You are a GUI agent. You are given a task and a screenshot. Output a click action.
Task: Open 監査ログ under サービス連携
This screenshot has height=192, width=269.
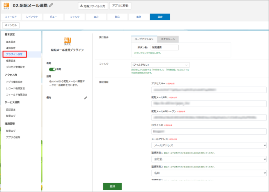coord(11,116)
